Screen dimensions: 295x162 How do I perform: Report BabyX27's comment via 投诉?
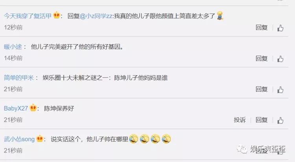(240, 120)
